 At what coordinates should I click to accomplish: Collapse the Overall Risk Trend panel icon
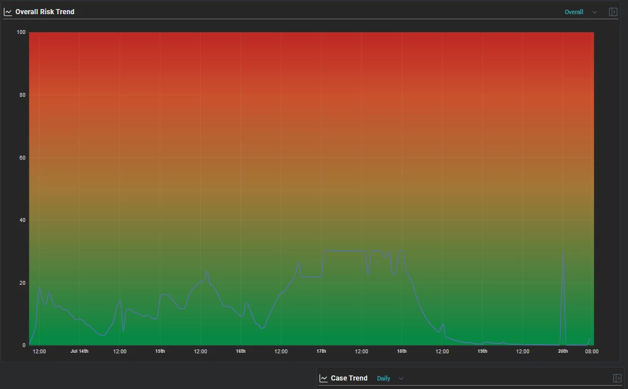(x=613, y=12)
